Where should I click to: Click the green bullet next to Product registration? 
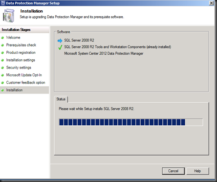[x=2, y=53]
